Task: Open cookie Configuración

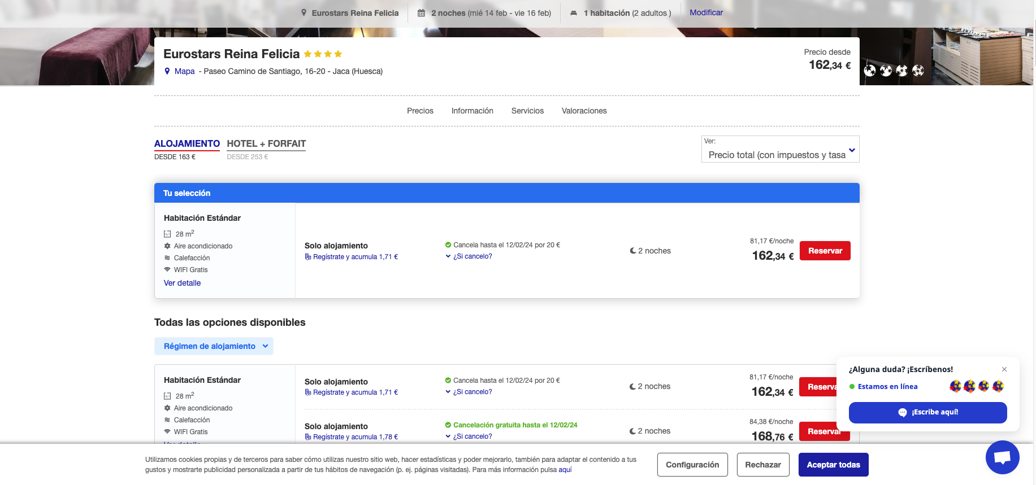Action: pyautogui.click(x=692, y=465)
